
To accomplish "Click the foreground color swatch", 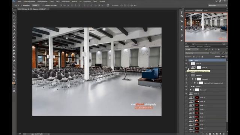I will pos(13,83).
